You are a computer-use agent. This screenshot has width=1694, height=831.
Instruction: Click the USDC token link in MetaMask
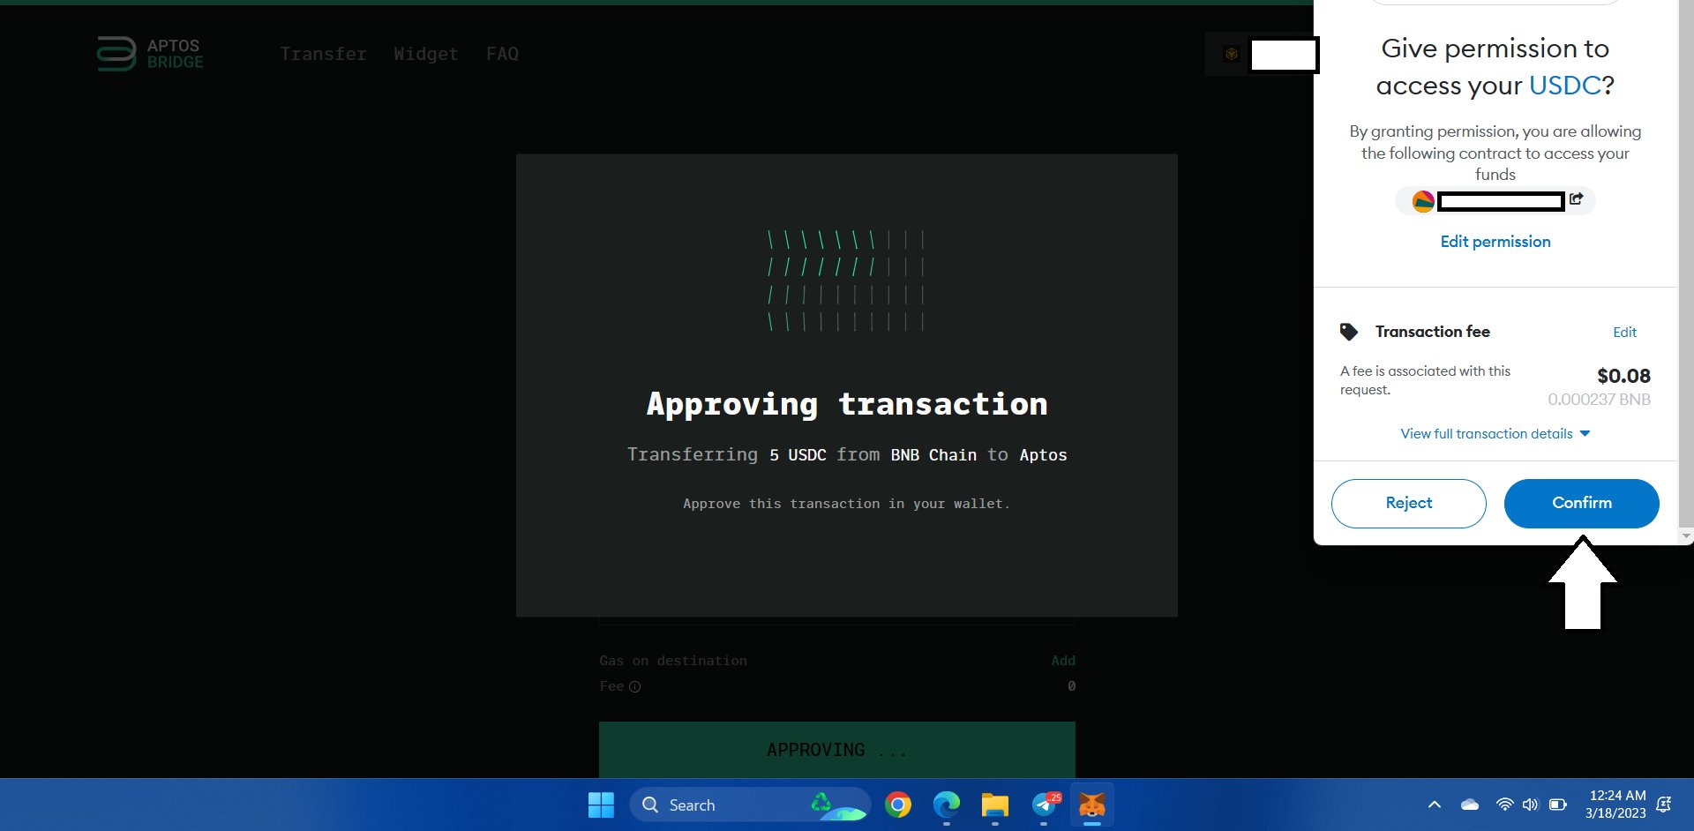(x=1564, y=86)
